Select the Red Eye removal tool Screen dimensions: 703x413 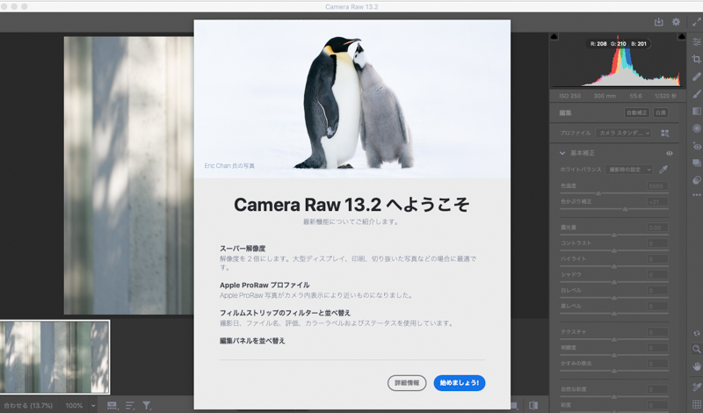tap(696, 146)
